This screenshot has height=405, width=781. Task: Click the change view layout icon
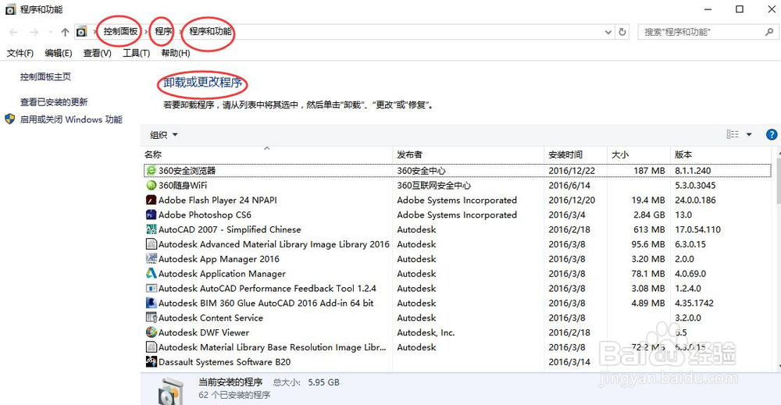pos(733,134)
